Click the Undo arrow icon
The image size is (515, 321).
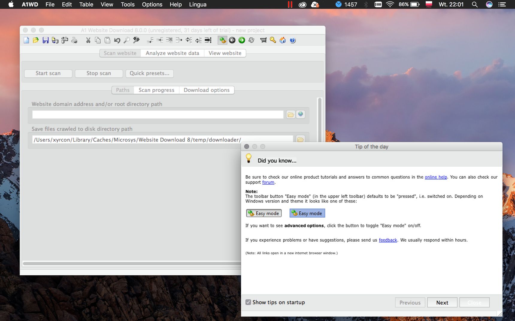tap(117, 40)
